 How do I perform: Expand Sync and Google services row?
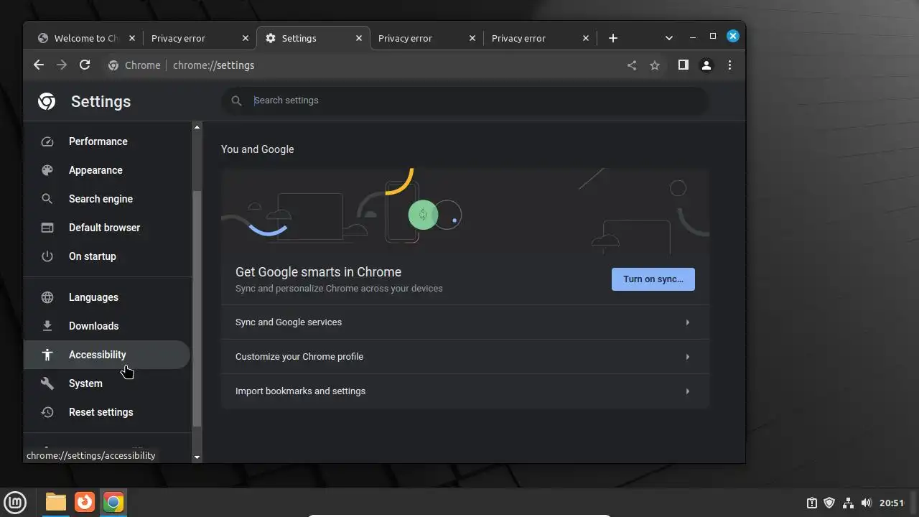tap(465, 322)
